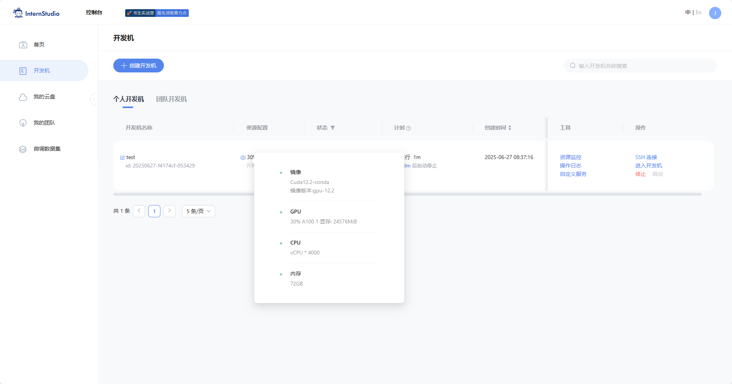Click the InternStudio logo
The height and width of the screenshot is (384, 732).
point(36,13)
